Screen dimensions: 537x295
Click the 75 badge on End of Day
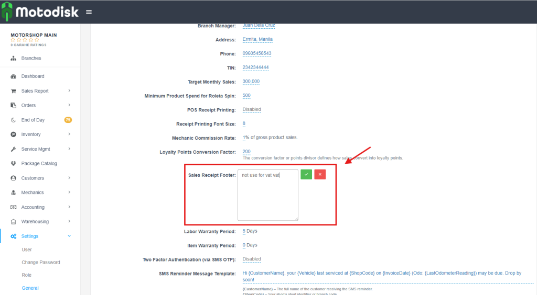coord(68,120)
